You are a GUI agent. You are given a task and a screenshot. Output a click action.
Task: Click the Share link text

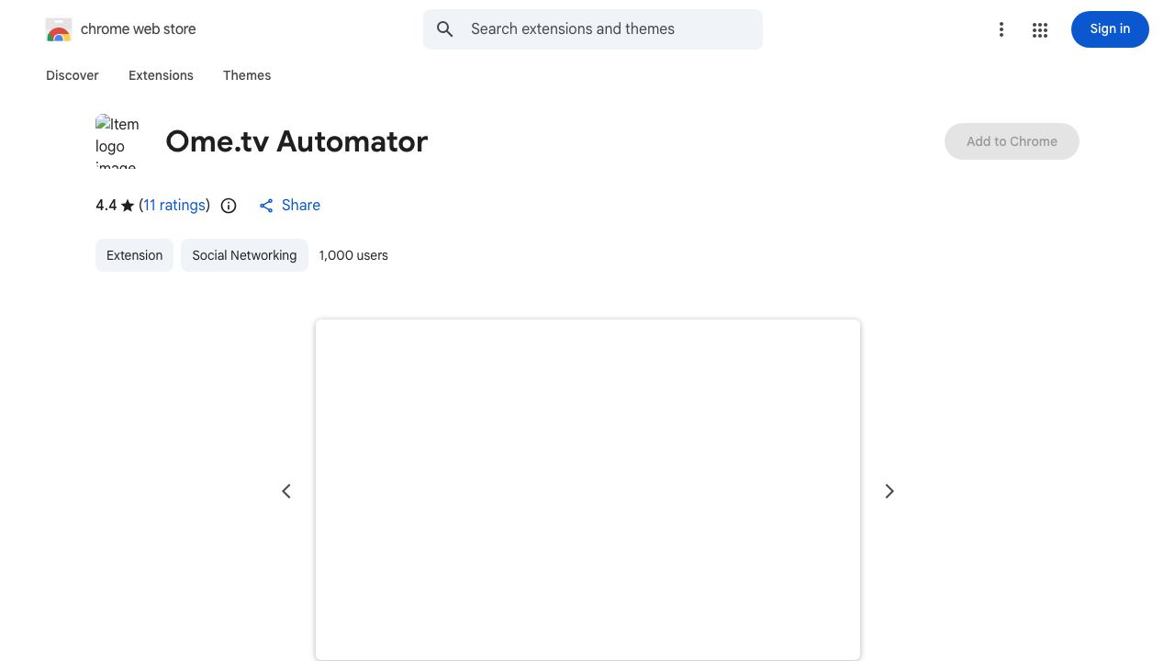pyautogui.click(x=301, y=206)
